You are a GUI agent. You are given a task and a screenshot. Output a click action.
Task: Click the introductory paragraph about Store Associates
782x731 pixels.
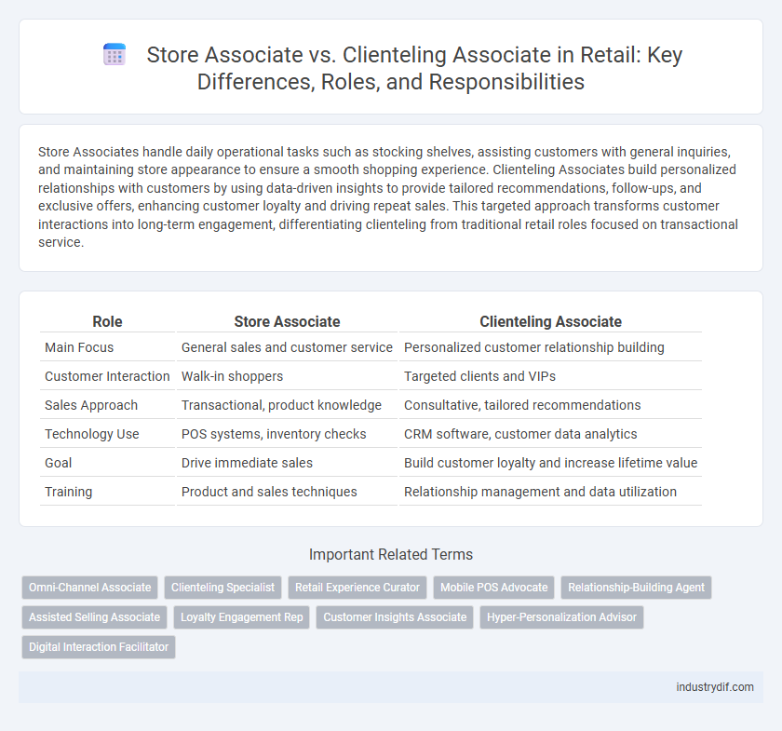tap(388, 197)
